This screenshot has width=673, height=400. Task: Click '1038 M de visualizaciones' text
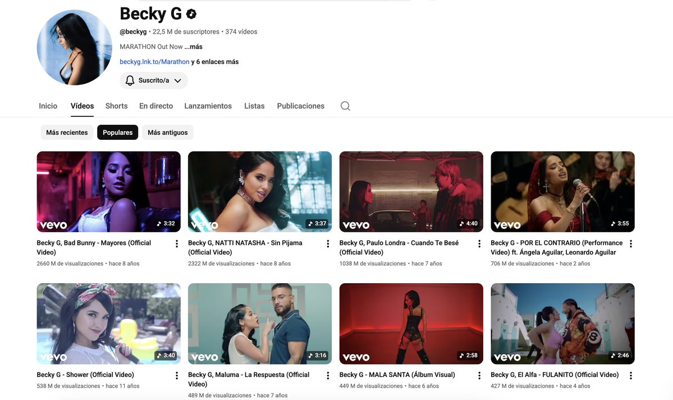(373, 263)
